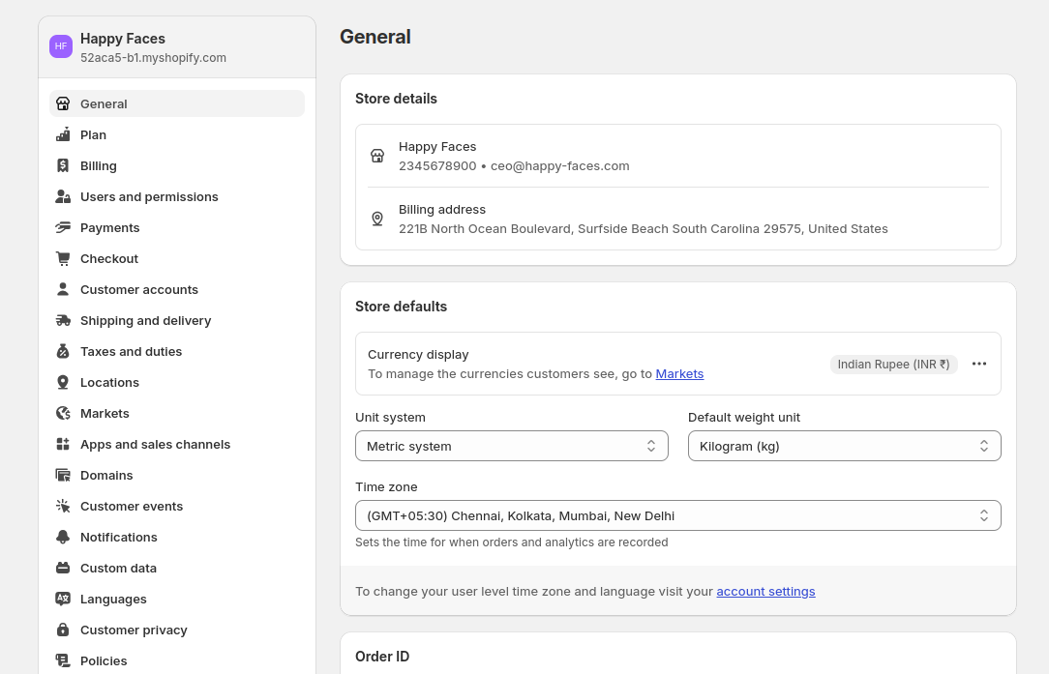
Task: Click the Order ID heading
Action: 382,657
